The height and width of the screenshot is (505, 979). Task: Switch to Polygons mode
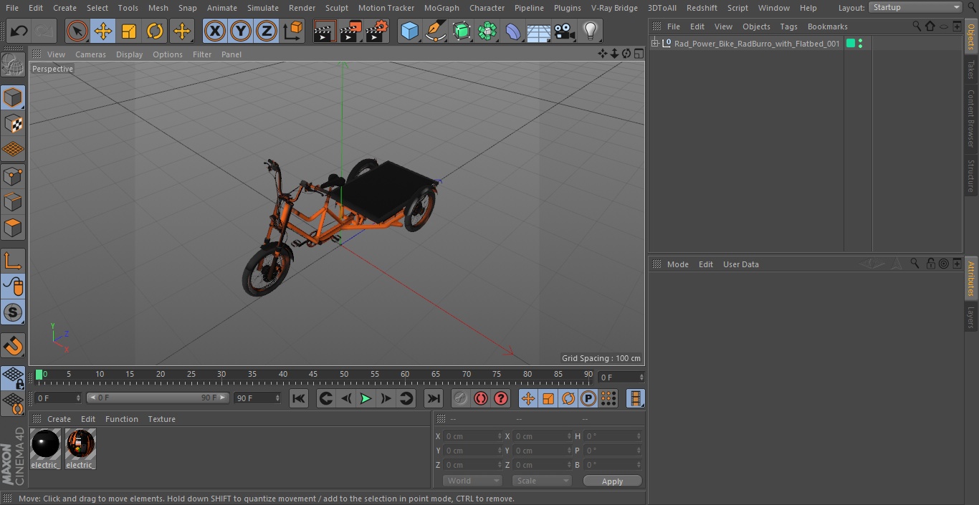pyautogui.click(x=13, y=228)
